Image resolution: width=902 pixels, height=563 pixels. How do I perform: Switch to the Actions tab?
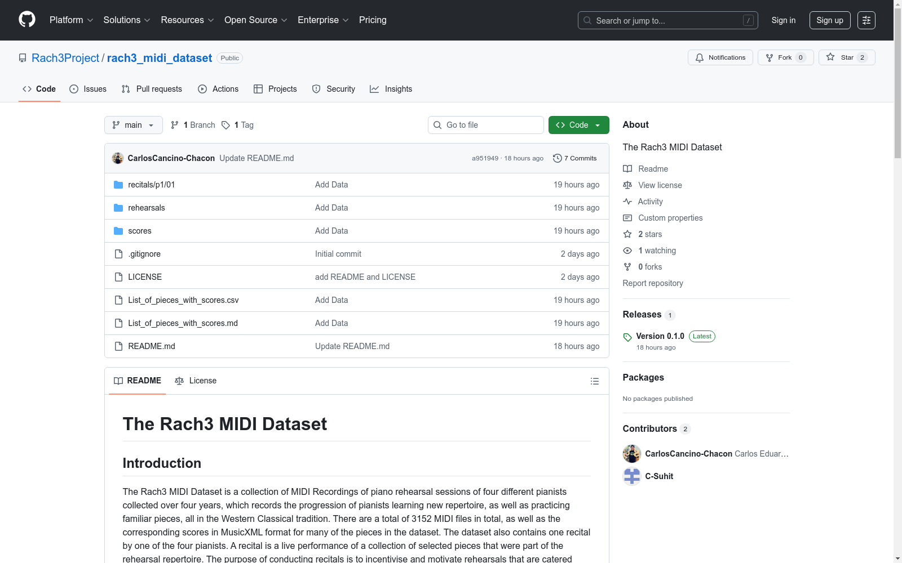tap(218, 89)
